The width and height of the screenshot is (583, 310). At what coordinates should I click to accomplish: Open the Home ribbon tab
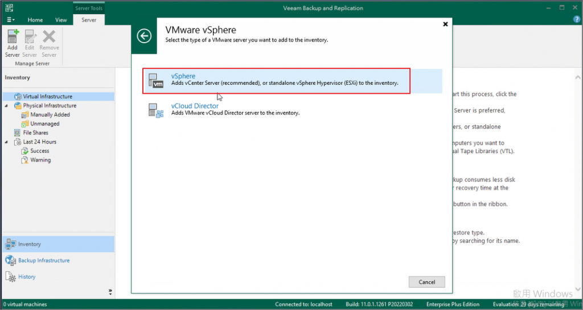click(x=35, y=20)
